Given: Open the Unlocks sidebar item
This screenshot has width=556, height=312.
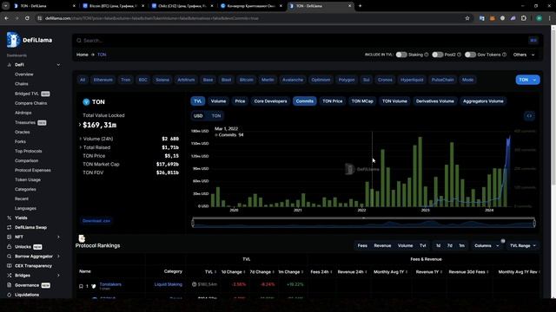Looking at the screenshot, I should coord(25,246).
